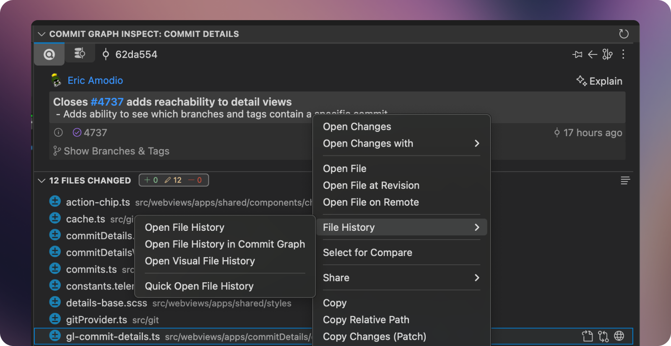Screen dimensions: 671x346
Task: Select Open File History in Commit Graph
Action: (225, 244)
